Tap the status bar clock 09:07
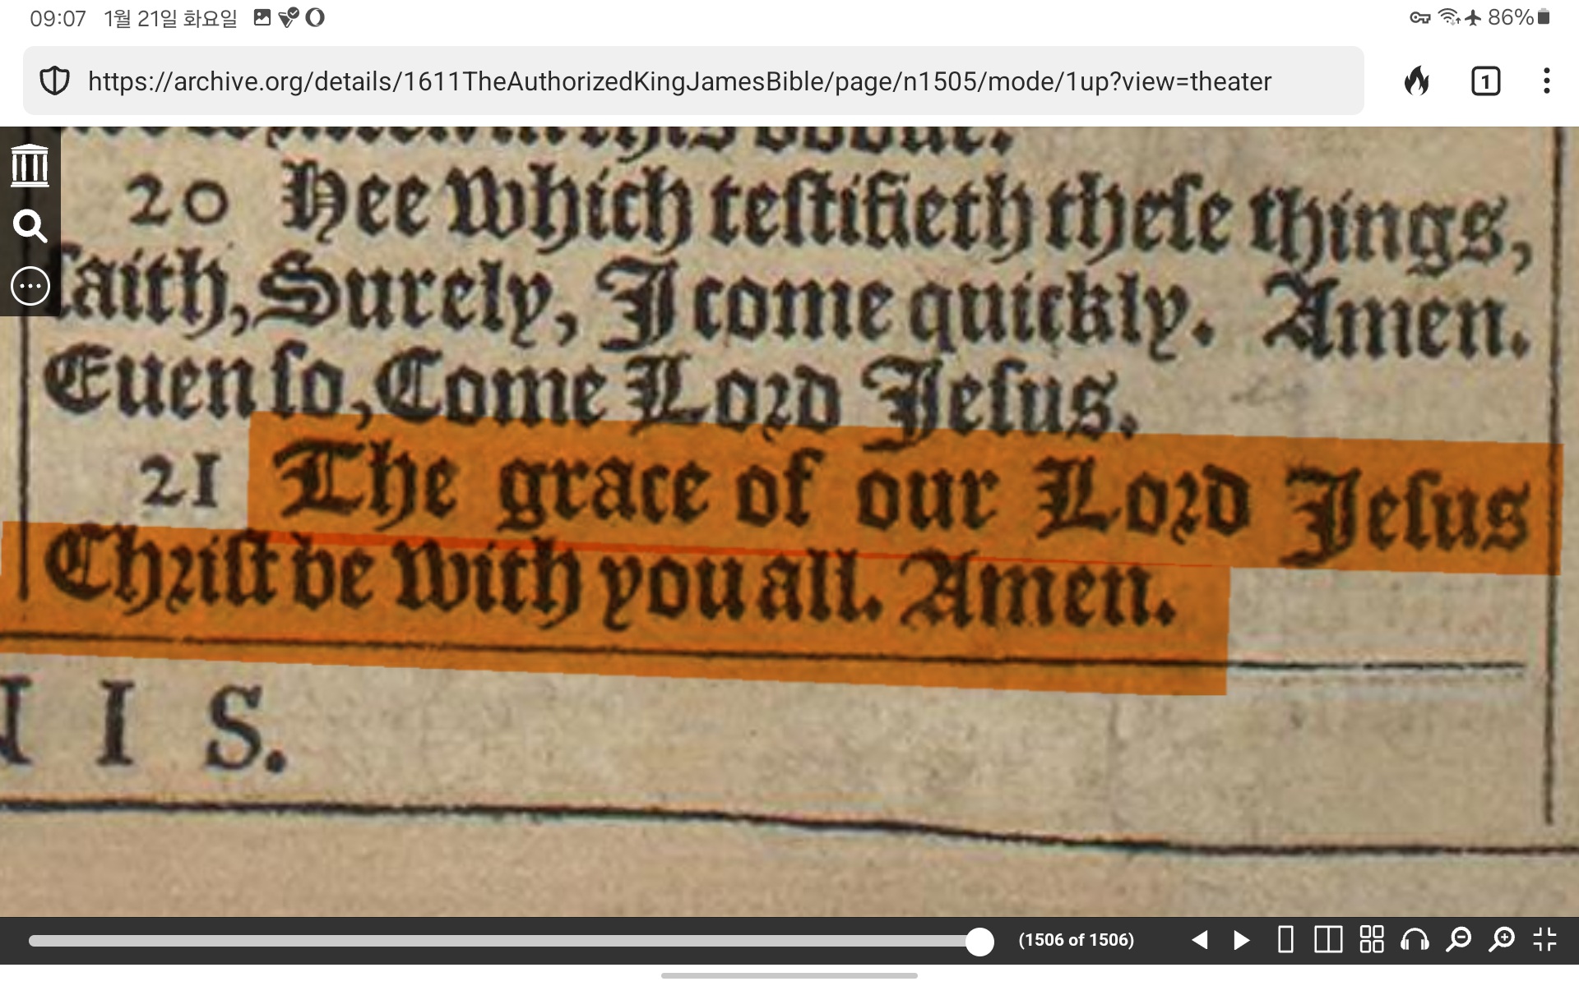Screen dimensions: 1579x986 click(x=58, y=18)
